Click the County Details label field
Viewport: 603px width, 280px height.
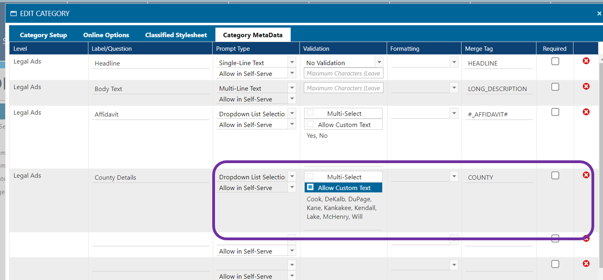(x=150, y=177)
